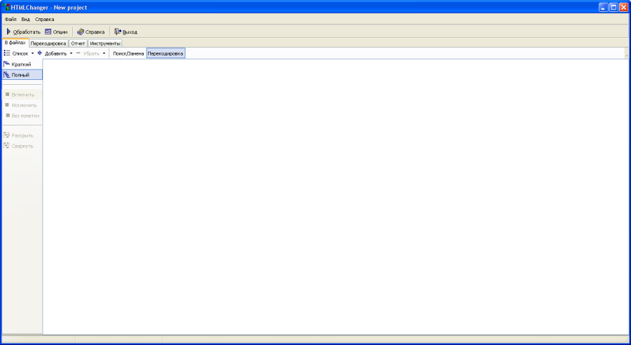Open the Вид menu
Screen dimensions: 631x345
point(25,20)
